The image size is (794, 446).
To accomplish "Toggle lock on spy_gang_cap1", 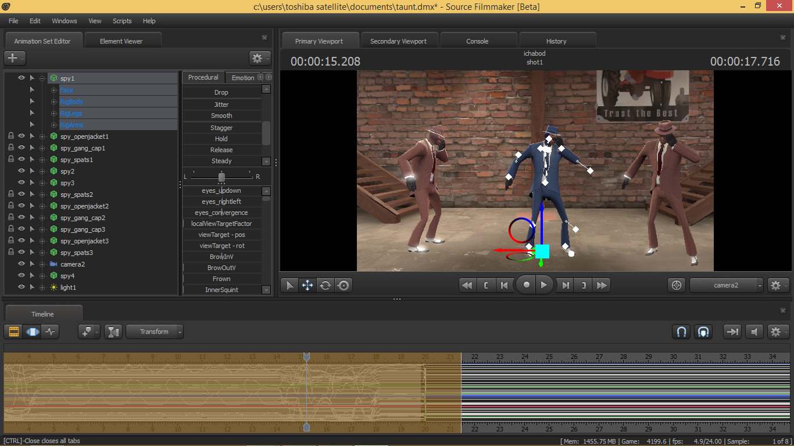I will 10,148.
